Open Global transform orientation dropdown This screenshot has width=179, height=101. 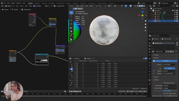click(100, 6)
